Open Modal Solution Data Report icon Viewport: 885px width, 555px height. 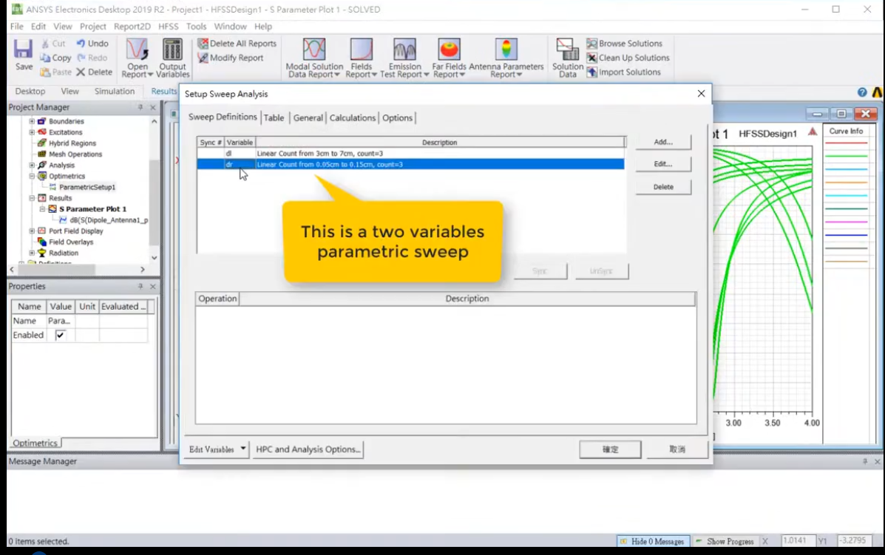tap(313, 49)
